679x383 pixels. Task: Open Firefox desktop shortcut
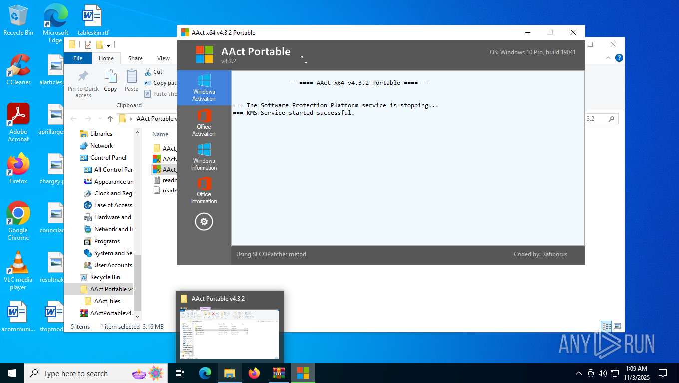coord(18,169)
